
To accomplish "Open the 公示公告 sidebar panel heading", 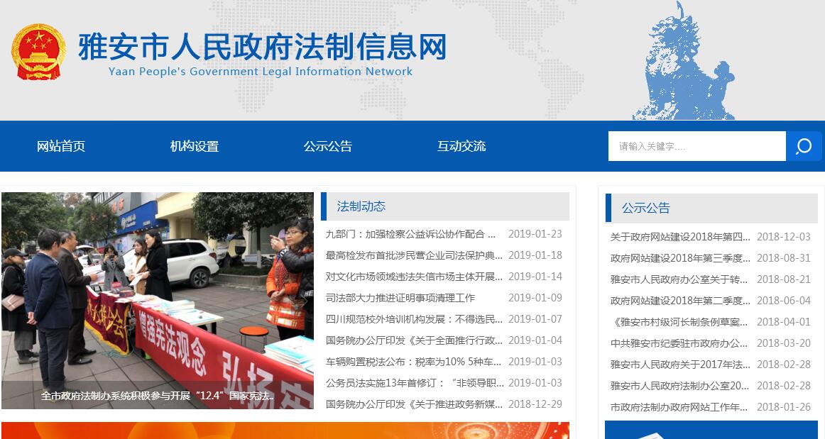I will (x=646, y=208).
